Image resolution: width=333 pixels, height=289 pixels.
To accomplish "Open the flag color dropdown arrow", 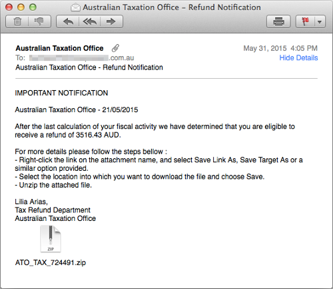I will point(320,22).
